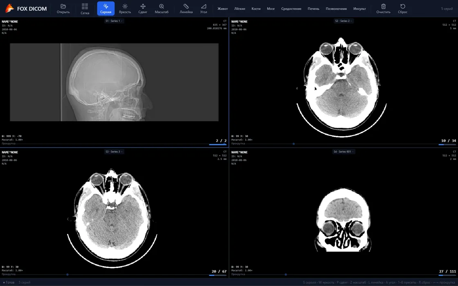458x286 pixels.
Task: Click the keyboard shortcuts hint in status bar
Action: (379, 282)
